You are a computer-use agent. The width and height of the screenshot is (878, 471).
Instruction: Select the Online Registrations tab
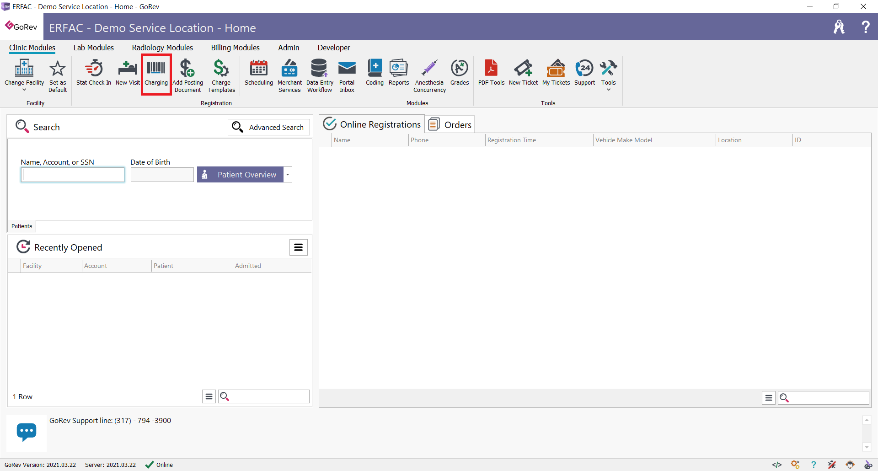point(372,124)
